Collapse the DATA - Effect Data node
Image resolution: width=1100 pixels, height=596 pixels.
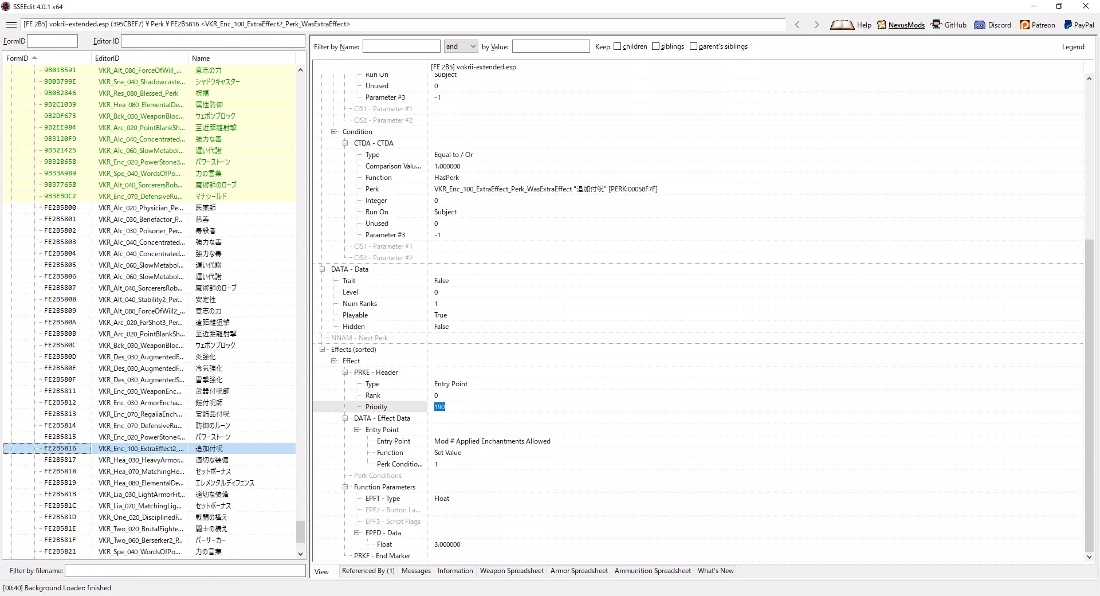pyautogui.click(x=345, y=418)
